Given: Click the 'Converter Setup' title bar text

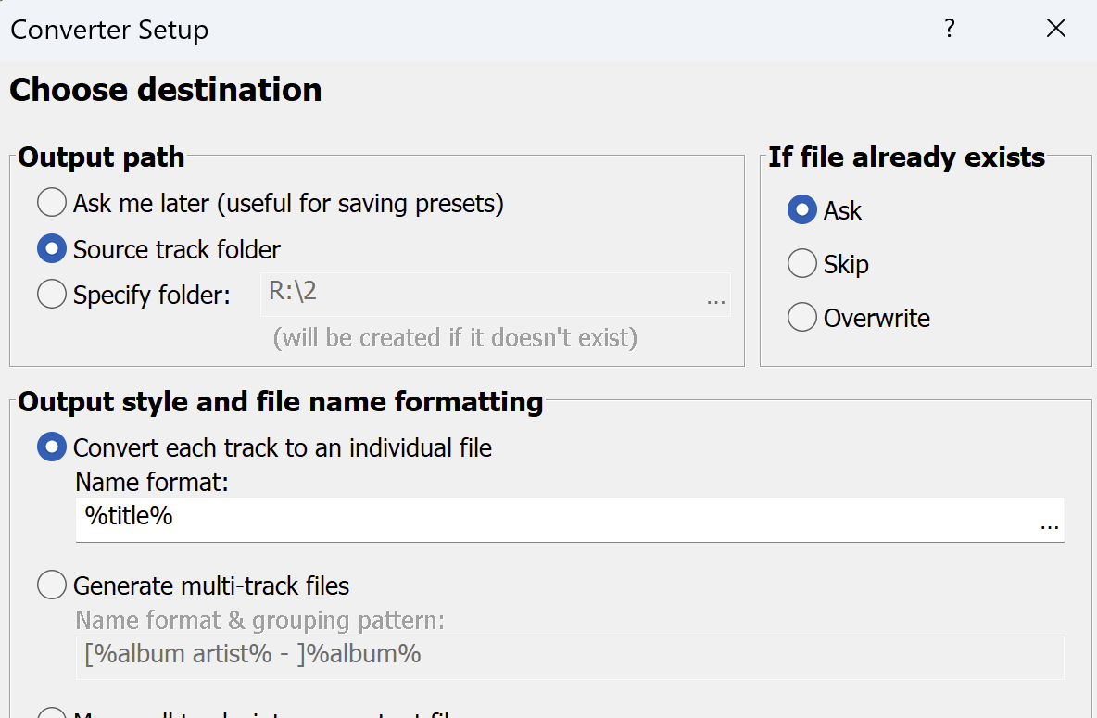Looking at the screenshot, I should coord(109,30).
